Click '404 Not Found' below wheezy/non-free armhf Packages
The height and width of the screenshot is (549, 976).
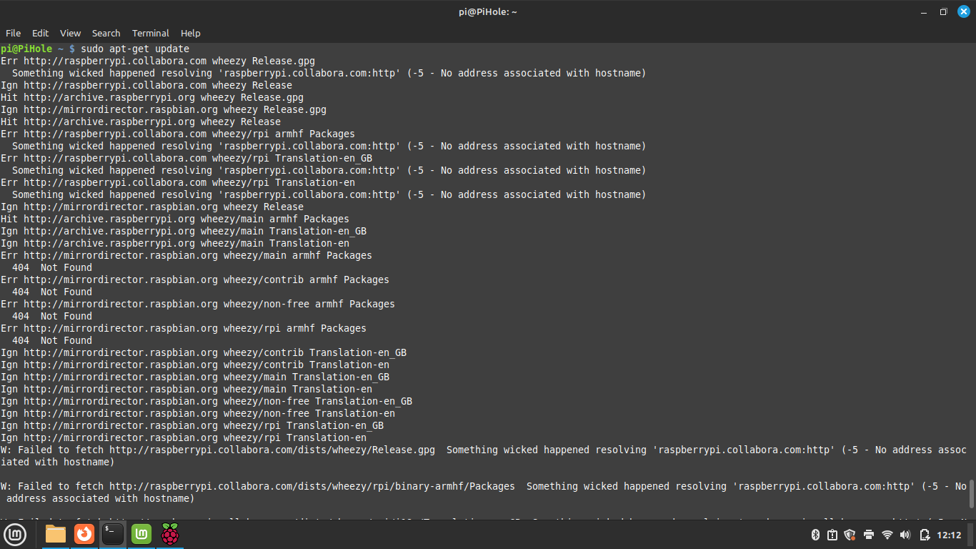pyautogui.click(x=52, y=316)
